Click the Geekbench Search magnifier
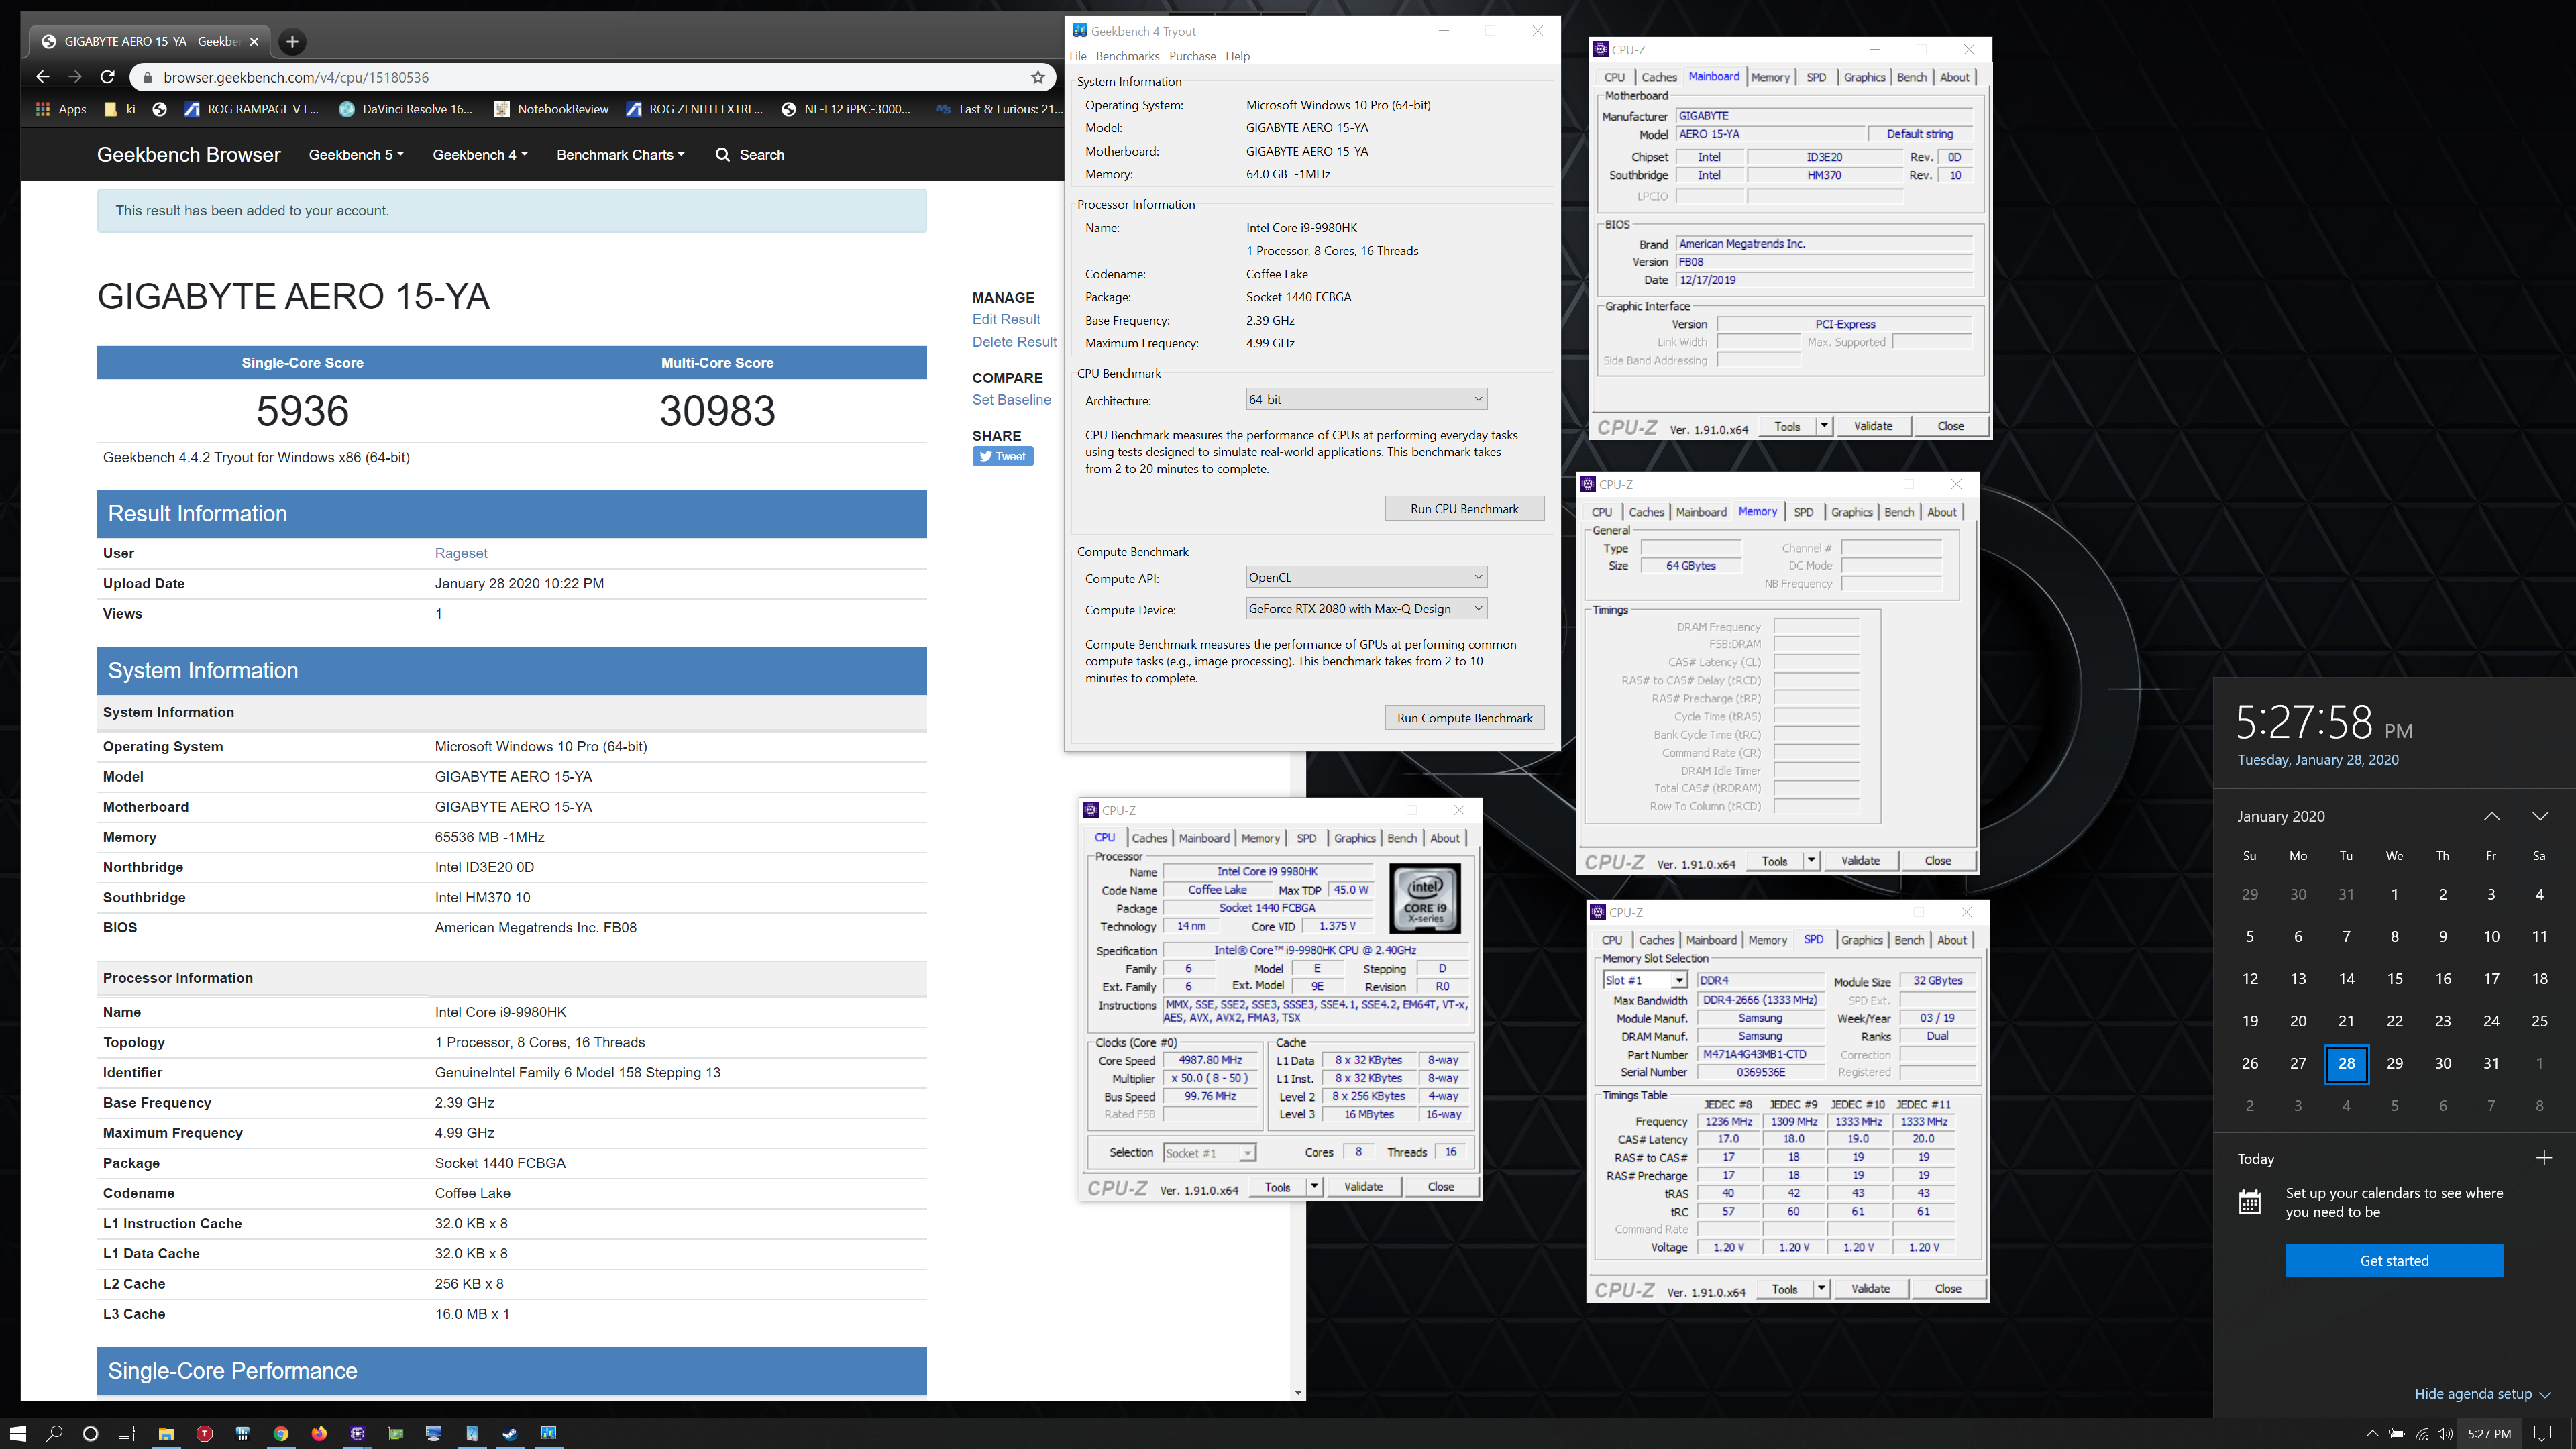2576x1449 pixels. coord(722,155)
